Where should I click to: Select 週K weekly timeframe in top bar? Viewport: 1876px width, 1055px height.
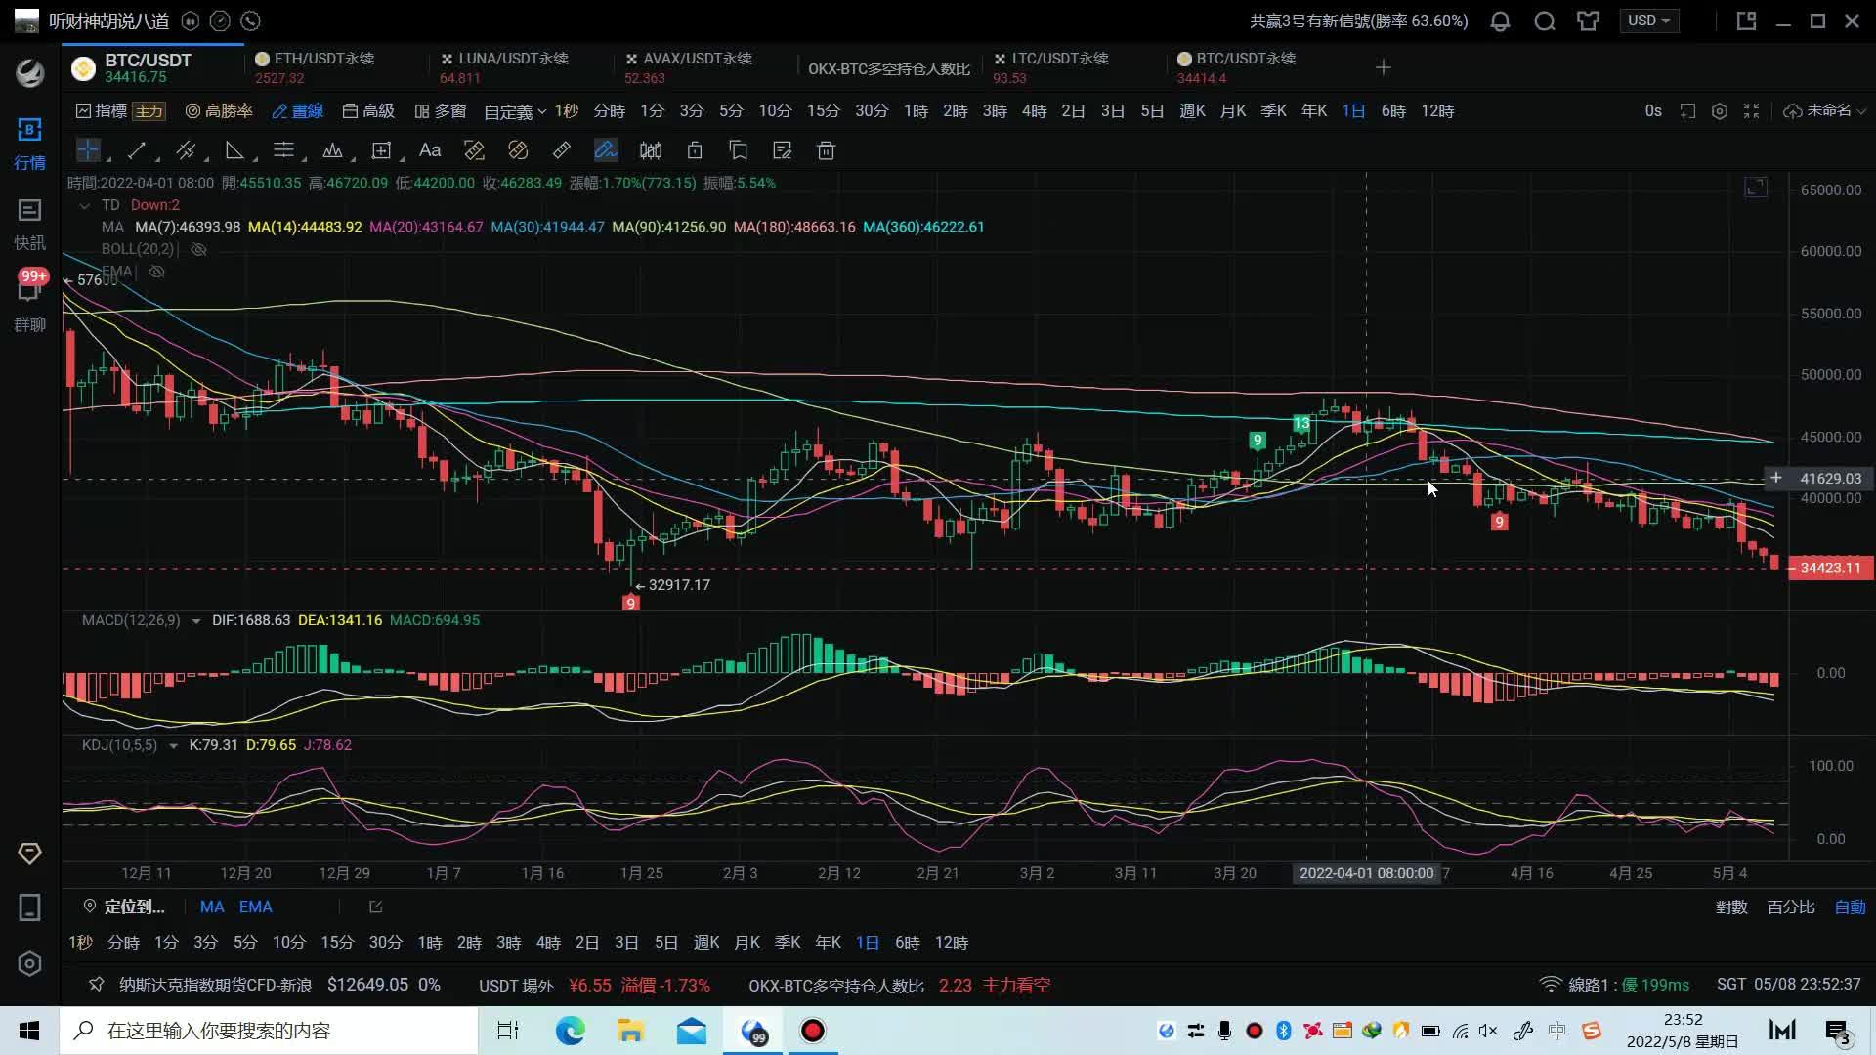[1192, 111]
